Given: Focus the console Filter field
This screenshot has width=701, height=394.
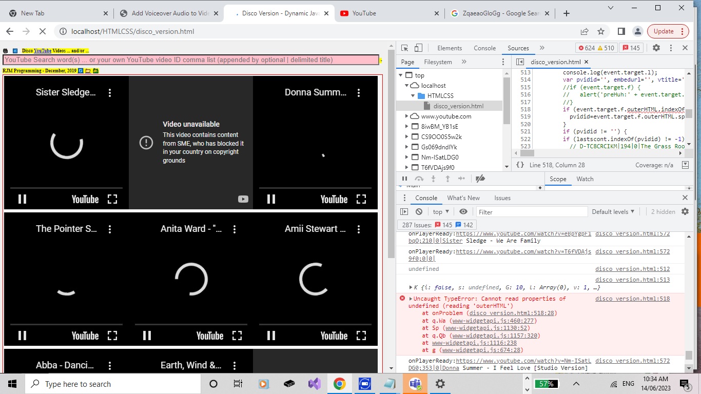Looking at the screenshot, I should click(531, 212).
